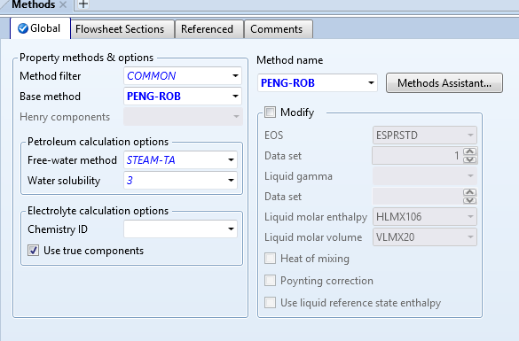Expand the Chemistry ID dropdown
Viewport: 519px width, 341px height.
pos(231,229)
